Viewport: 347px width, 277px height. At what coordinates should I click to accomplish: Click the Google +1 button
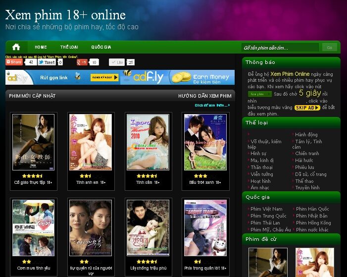(x=82, y=62)
